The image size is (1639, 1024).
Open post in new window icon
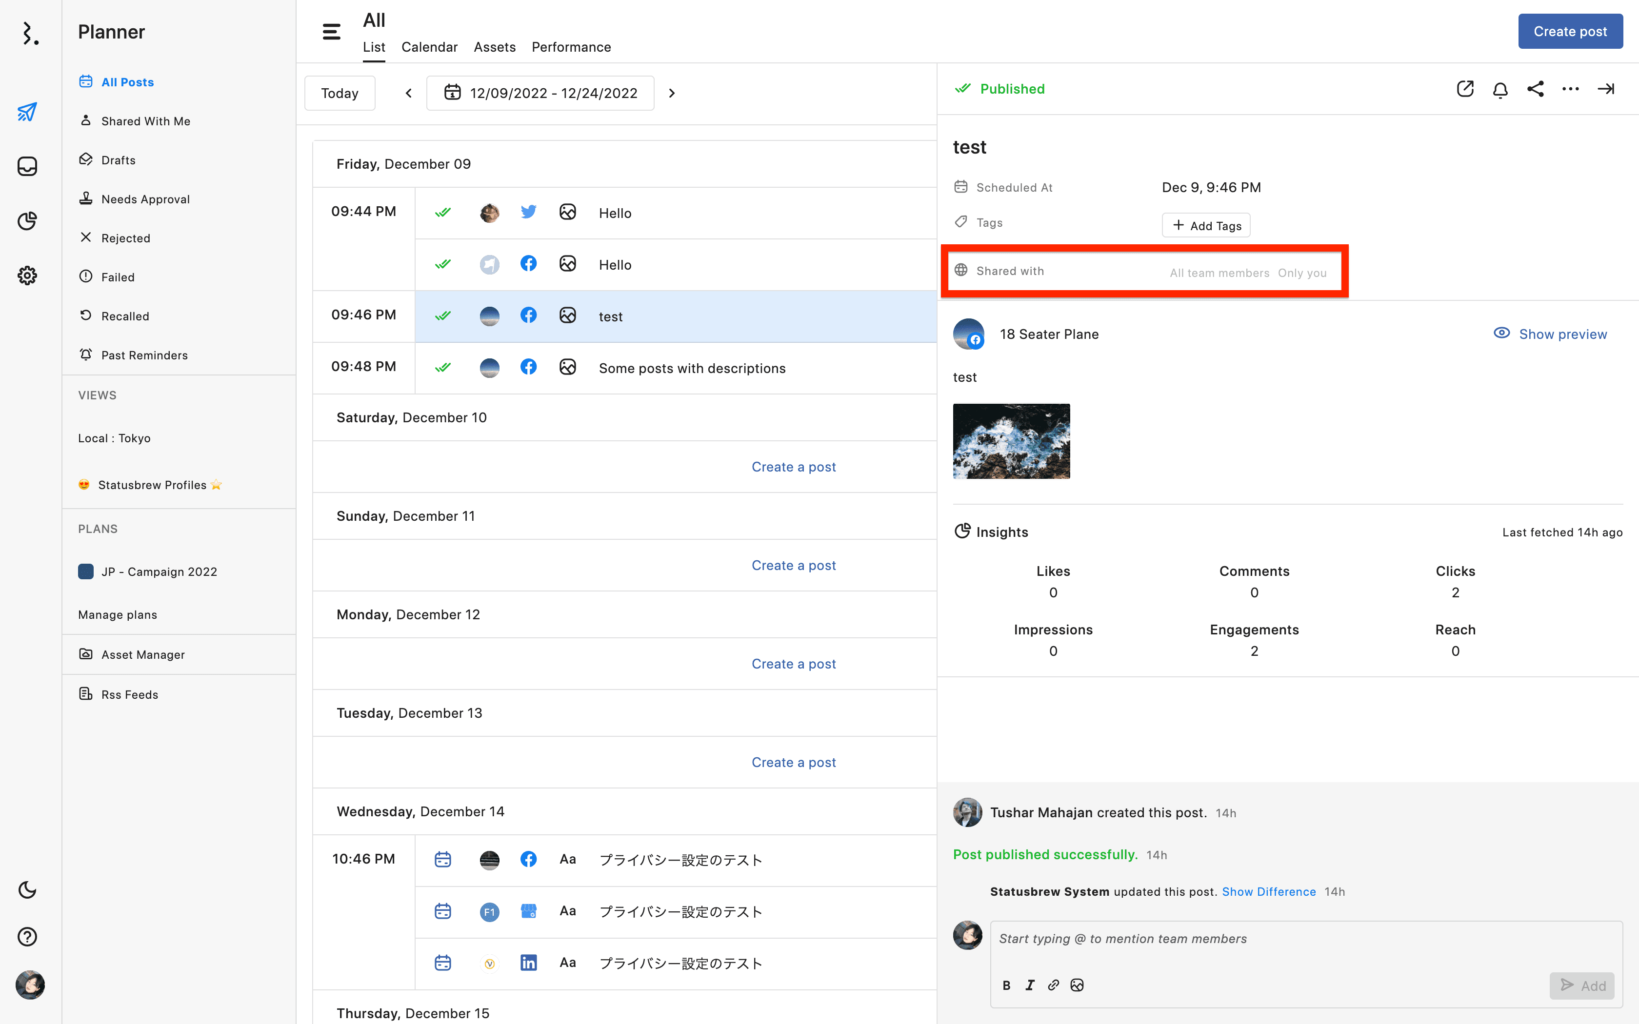1465,89
